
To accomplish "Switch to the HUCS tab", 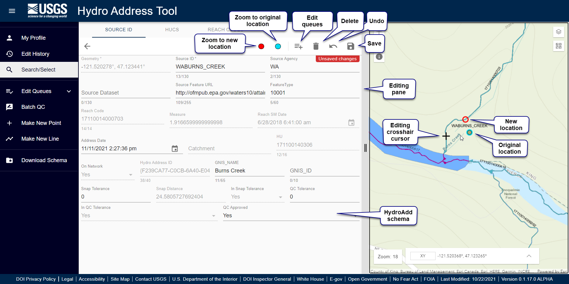I will [x=172, y=30].
